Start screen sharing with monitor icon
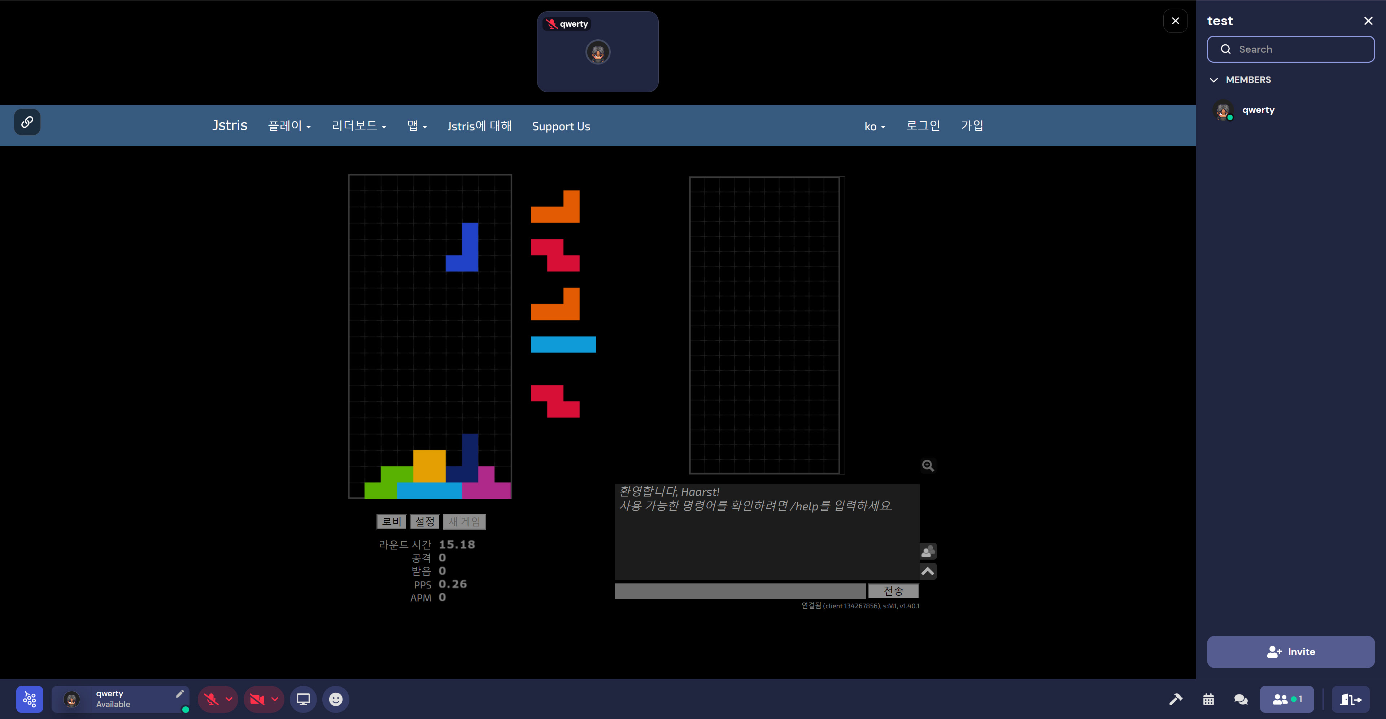This screenshot has height=719, width=1386. tap(304, 699)
